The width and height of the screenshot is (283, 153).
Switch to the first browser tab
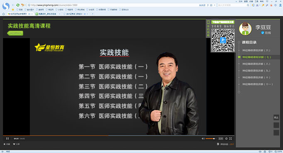click(x=20, y=14)
